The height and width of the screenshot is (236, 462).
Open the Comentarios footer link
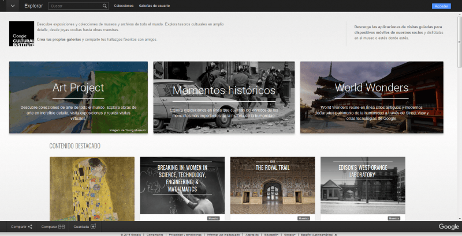click(155, 234)
